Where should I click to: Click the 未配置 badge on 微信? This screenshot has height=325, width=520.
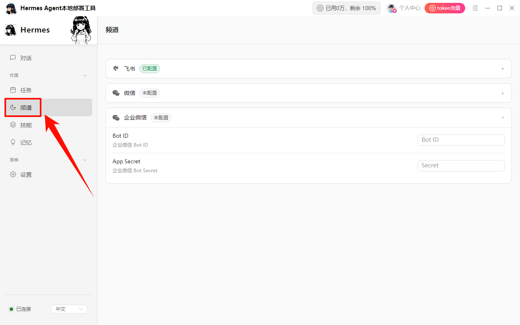pyautogui.click(x=149, y=93)
